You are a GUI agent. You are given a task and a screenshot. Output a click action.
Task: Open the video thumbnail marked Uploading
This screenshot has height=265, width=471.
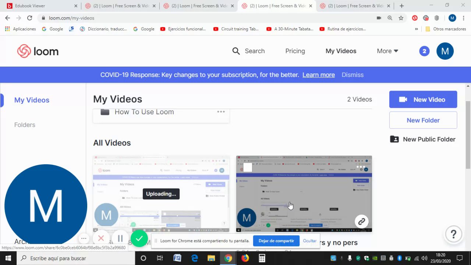161,194
